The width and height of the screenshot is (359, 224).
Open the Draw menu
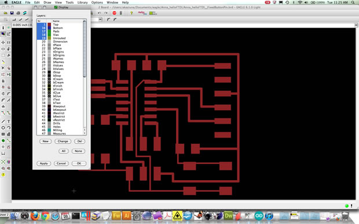(47, 2)
